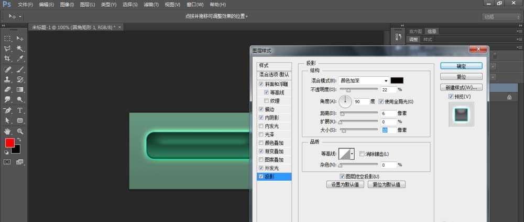Click the 新建样式(W)... button

point(461,87)
